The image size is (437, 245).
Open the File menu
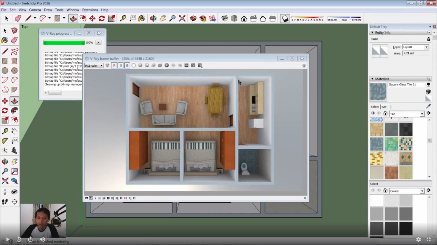click(4, 10)
